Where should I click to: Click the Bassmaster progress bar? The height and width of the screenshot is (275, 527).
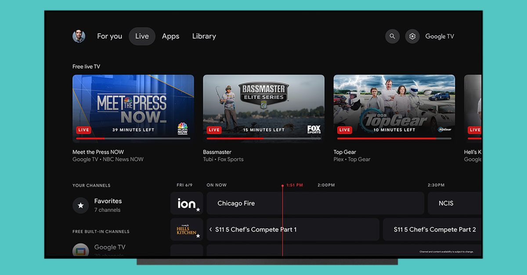tap(263, 138)
